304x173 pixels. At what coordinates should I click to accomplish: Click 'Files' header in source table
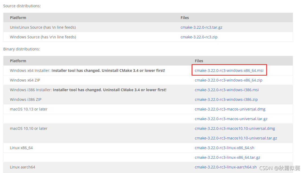point(185,18)
